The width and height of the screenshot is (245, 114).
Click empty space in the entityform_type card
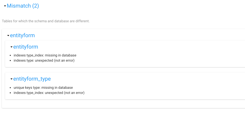pos(162,87)
